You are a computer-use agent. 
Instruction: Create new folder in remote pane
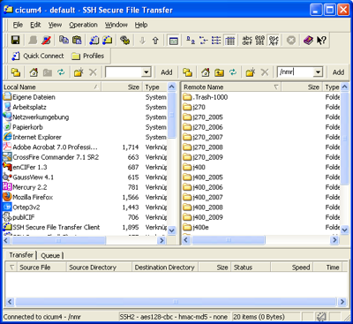point(251,72)
